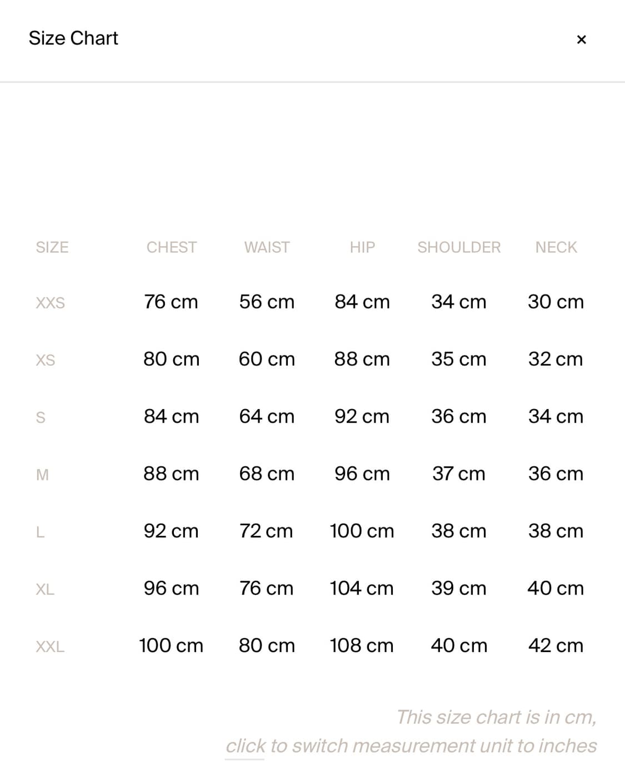Click the XS size row label
Viewport: 625px width, 780px height.
click(x=46, y=360)
